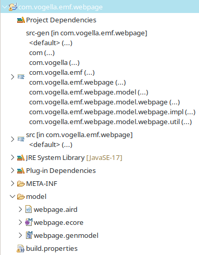This screenshot has height=255, width=199.
Task: Click the build.properties file icon
Action: pos(21,249)
